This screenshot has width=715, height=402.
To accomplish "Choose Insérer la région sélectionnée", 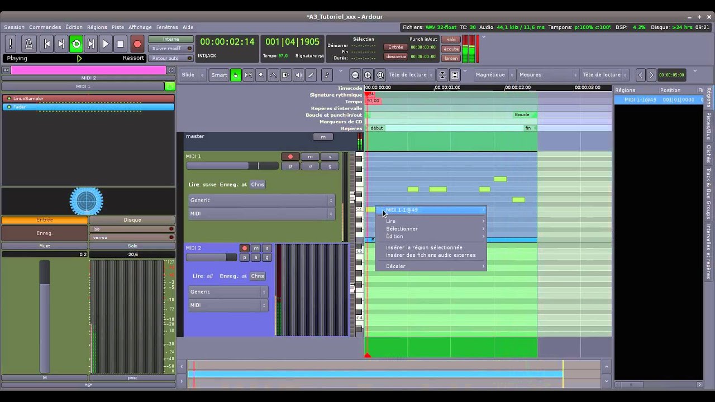I will [x=431, y=247].
